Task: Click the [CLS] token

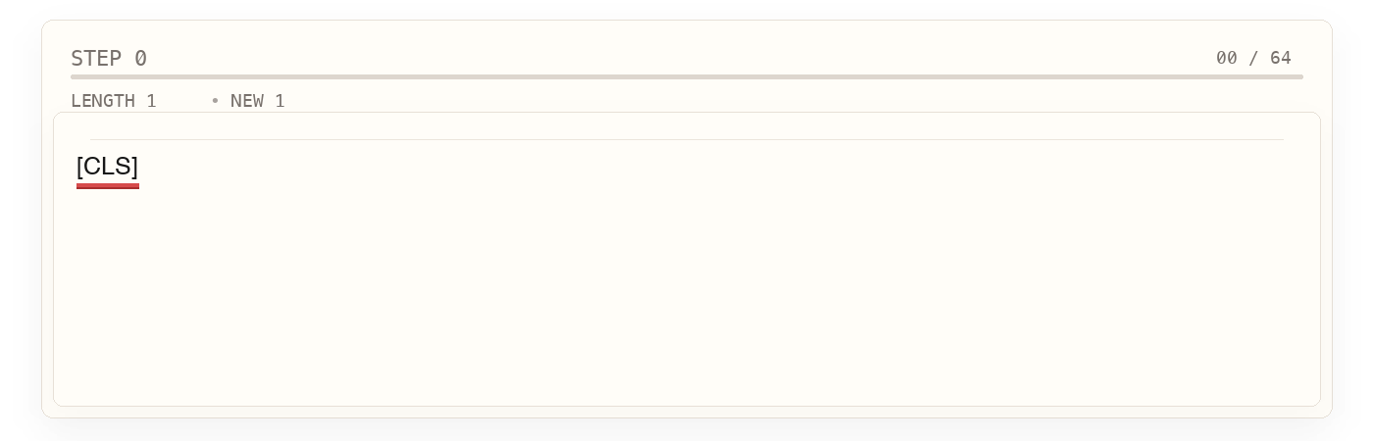Action: tap(107, 167)
